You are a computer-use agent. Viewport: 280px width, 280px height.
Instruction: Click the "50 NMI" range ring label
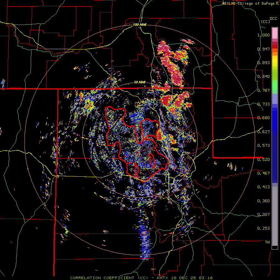[140, 82]
